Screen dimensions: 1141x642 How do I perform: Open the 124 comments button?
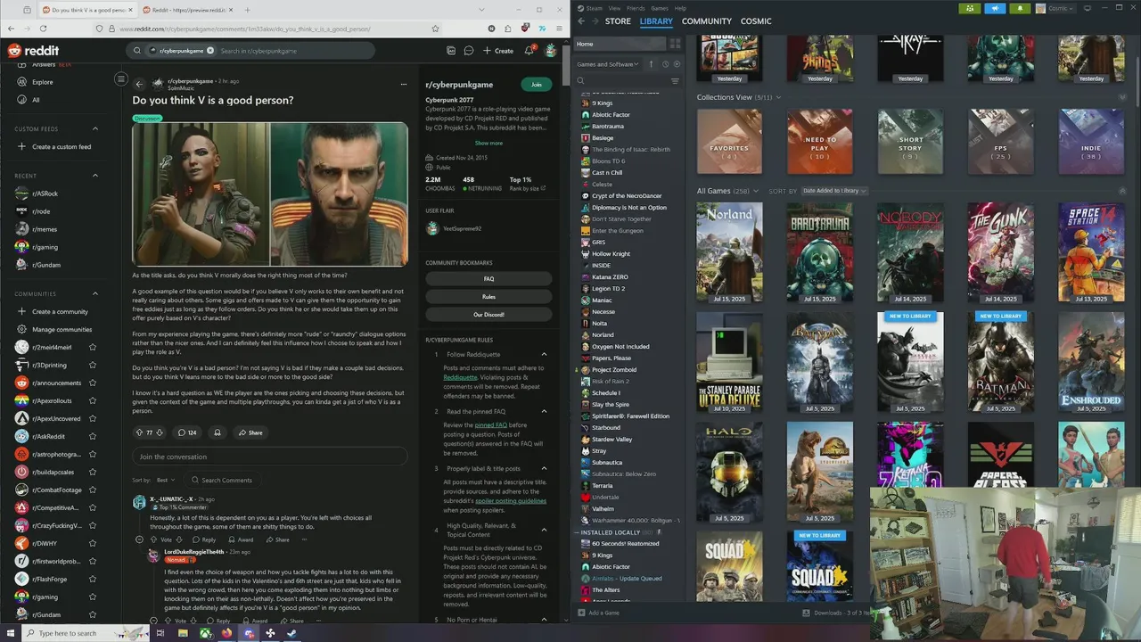point(187,432)
